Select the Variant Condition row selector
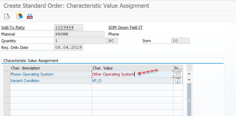The image size is (236, 116). 6,81
